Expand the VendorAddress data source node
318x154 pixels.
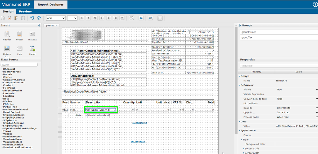(2, 139)
